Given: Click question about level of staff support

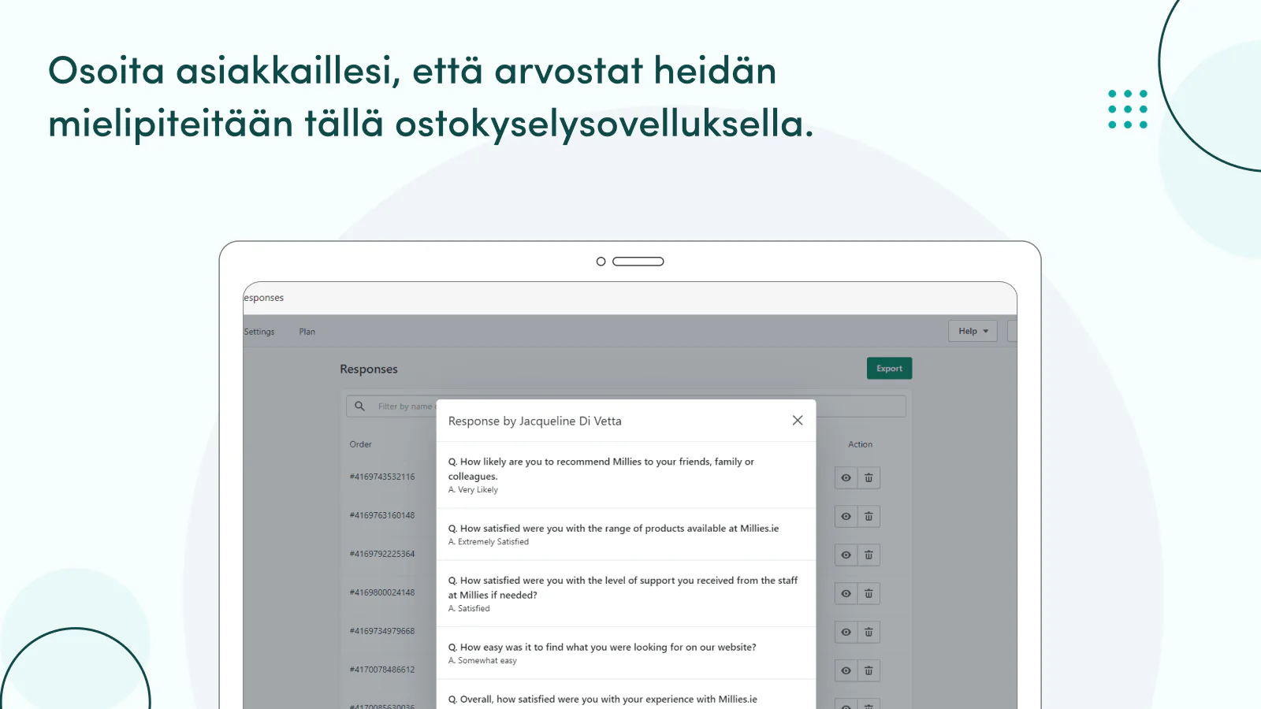Looking at the screenshot, I should pyautogui.click(x=623, y=588).
